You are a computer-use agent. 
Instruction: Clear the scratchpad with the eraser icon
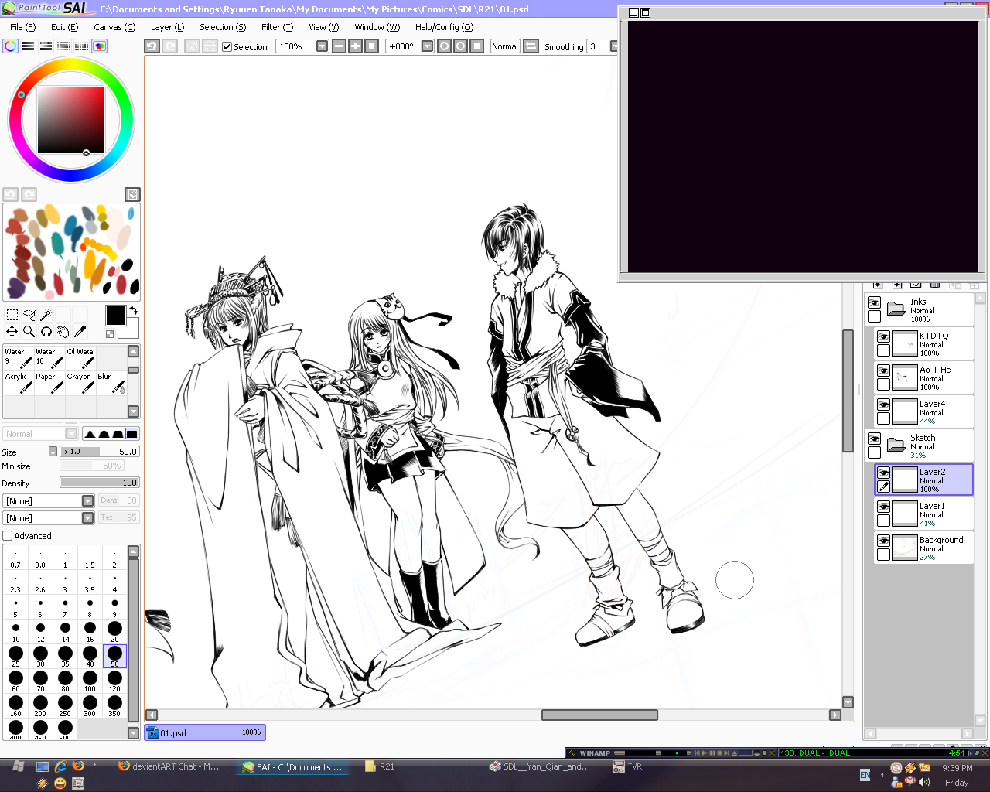click(x=132, y=194)
